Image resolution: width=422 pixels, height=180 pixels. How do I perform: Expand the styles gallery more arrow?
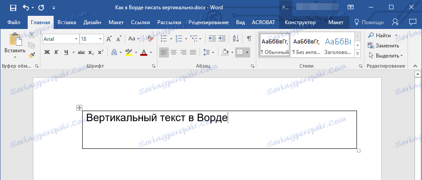(x=358, y=54)
